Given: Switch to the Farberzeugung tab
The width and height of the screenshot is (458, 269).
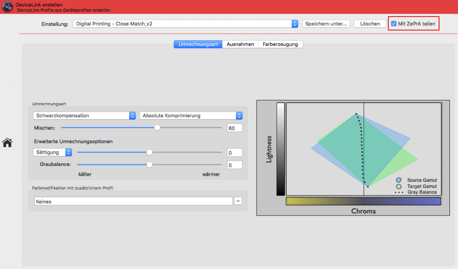Looking at the screenshot, I should (280, 44).
